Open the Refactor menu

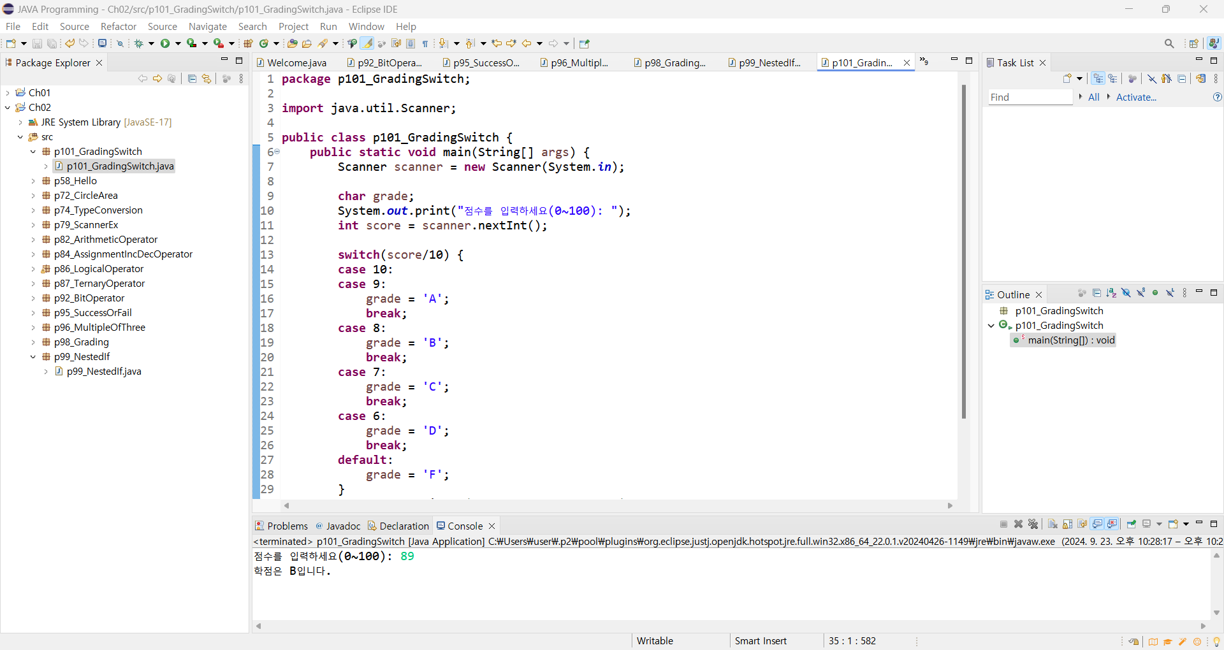point(119,26)
